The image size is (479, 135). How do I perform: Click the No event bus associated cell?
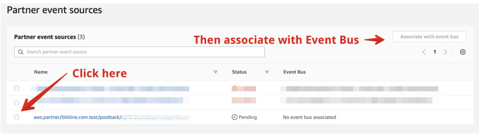click(310, 117)
